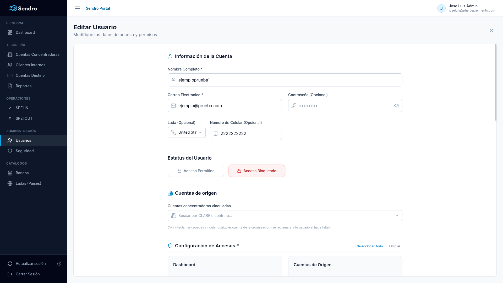
Task: Click the Contraseña password field
Action: tap(345, 106)
